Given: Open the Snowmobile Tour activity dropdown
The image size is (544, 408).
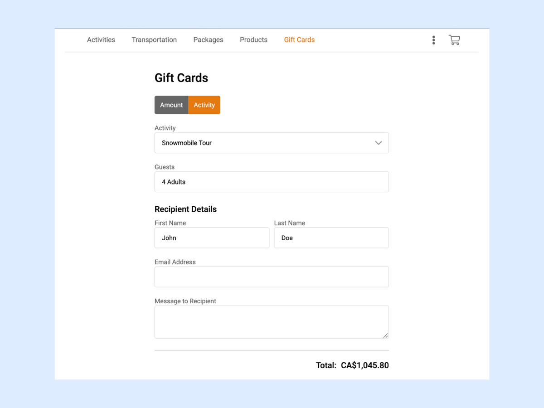Looking at the screenshot, I should click(271, 143).
